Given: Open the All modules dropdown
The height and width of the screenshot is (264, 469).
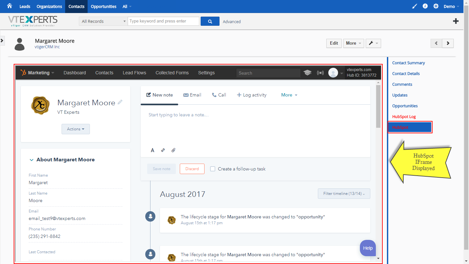Looking at the screenshot, I should coord(127,7).
